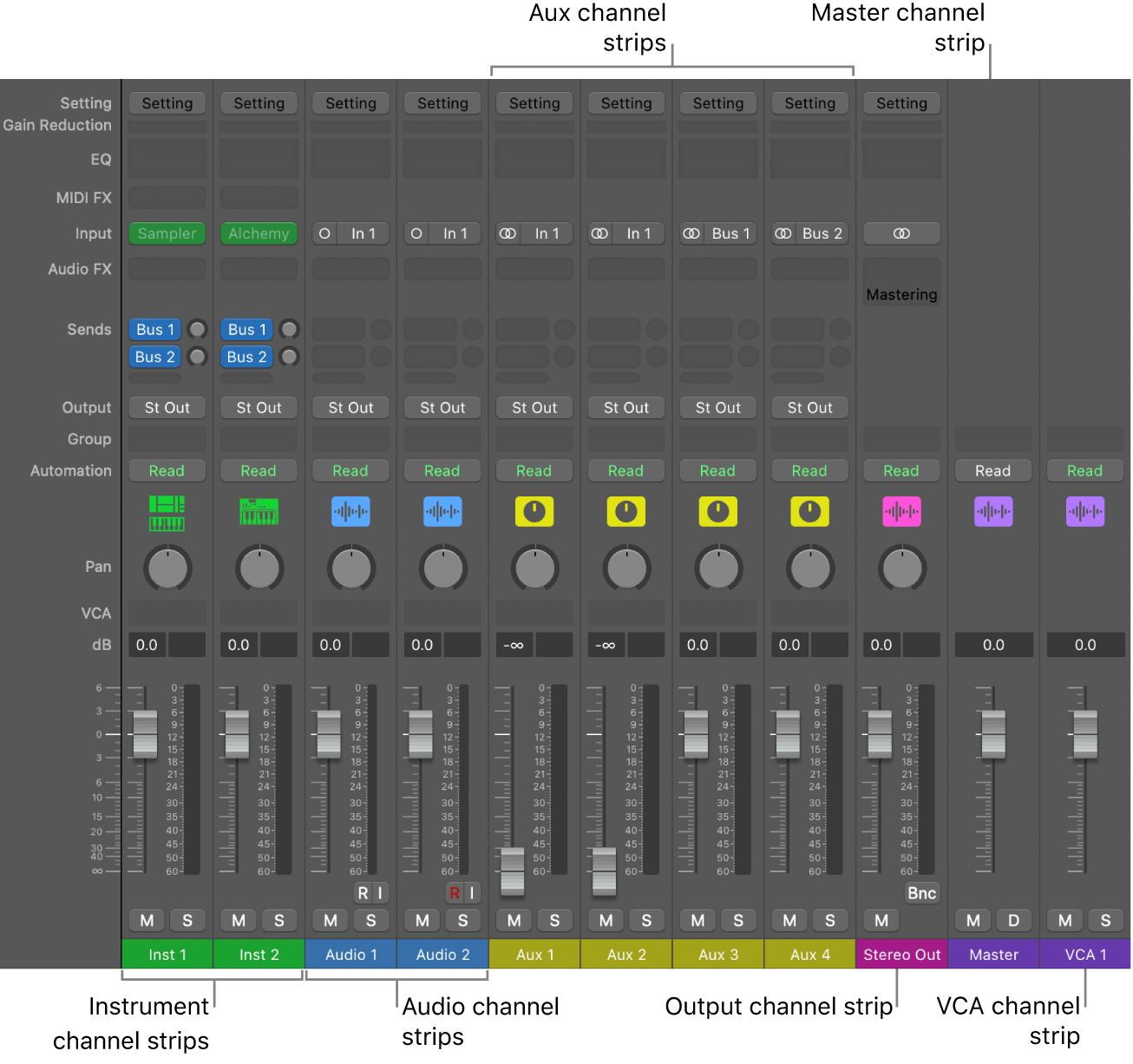Open the Read automation mode on Aux 2
1133x1064 pixels.
coord(625,470)
